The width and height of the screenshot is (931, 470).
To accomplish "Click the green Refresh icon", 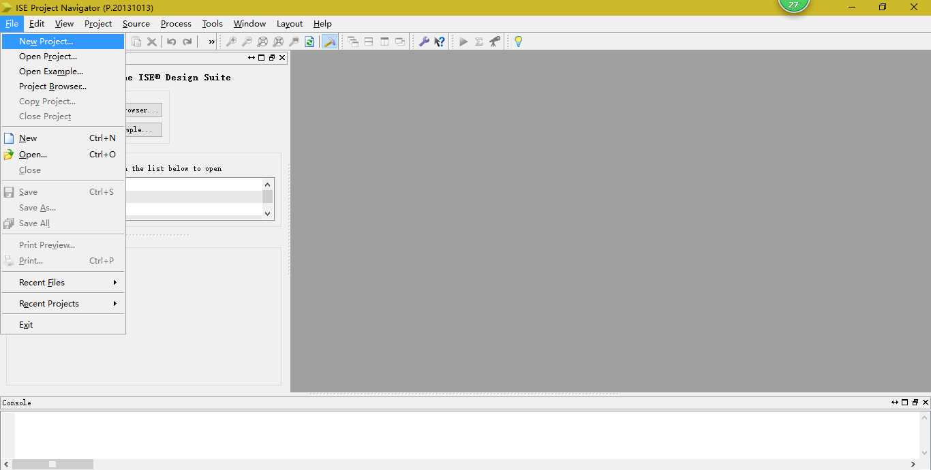I will [309, 42].
